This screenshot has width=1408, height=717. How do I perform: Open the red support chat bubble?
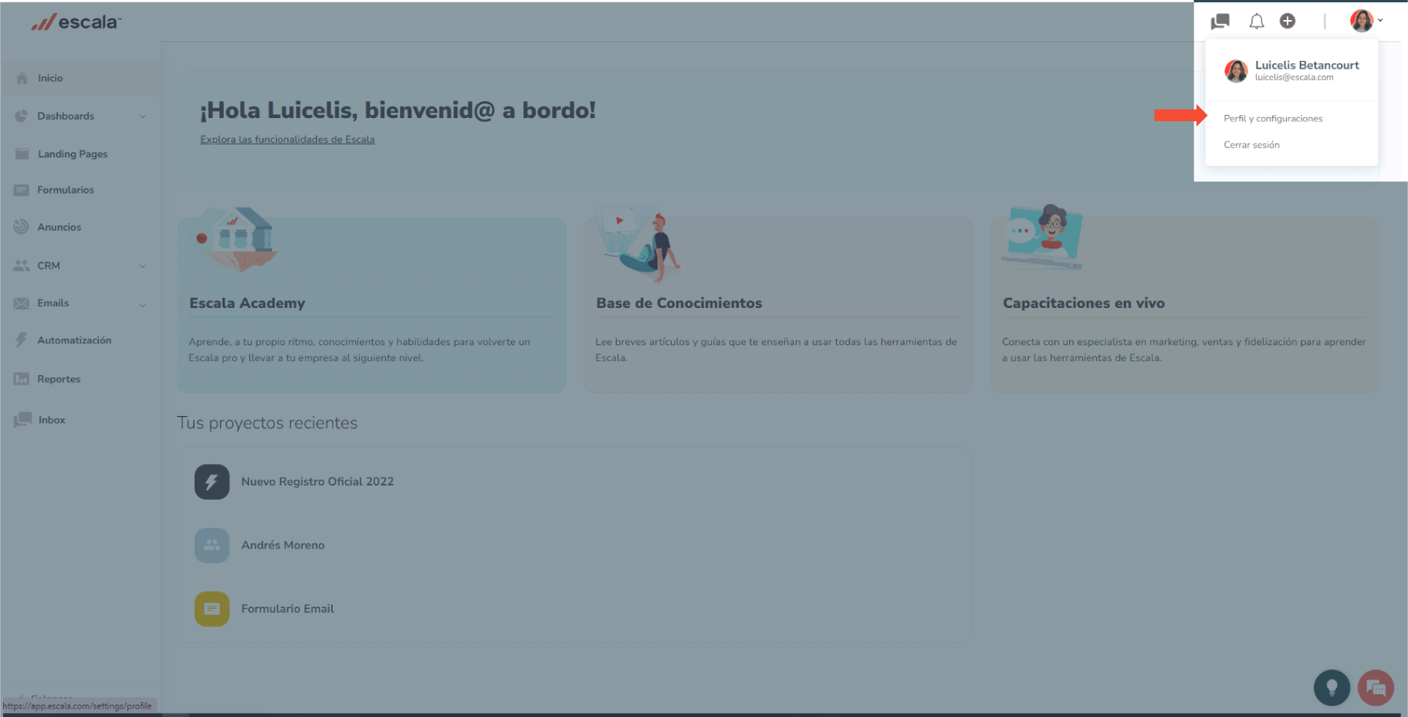point(1376,688)
